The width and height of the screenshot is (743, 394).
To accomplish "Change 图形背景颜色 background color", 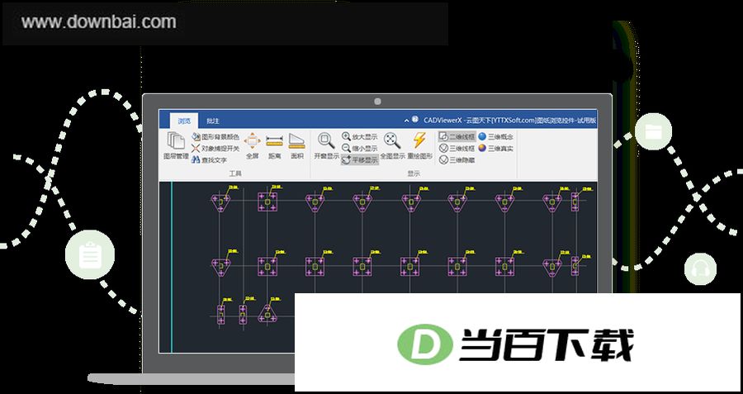I will pos(215,137).
